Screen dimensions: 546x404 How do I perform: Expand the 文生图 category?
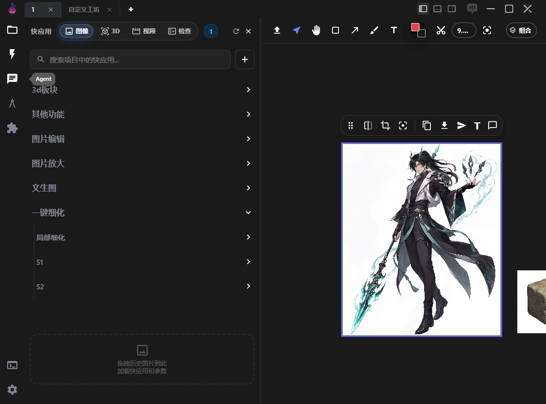coord(142,188)
